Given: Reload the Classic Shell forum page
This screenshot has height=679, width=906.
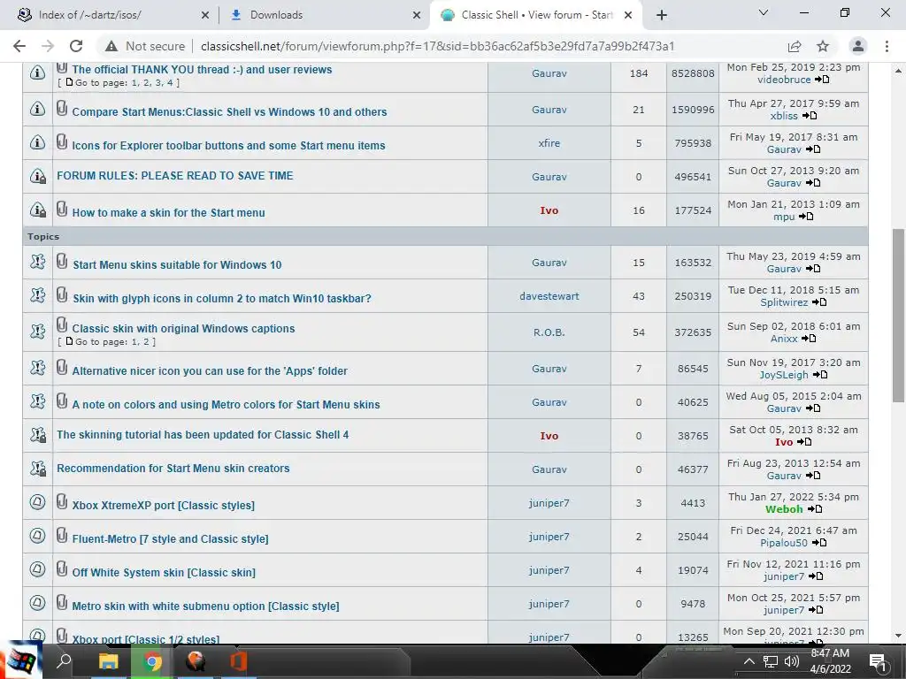Looking at the screenshot, I should click(76, 46).
